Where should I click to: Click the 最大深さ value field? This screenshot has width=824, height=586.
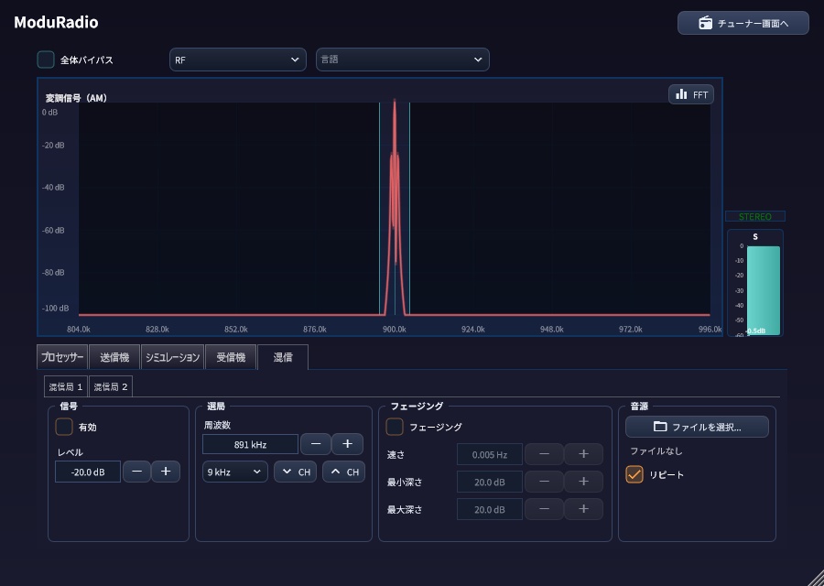490,509
